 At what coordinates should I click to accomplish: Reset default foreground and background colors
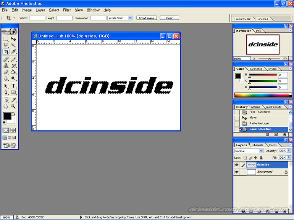5,123
